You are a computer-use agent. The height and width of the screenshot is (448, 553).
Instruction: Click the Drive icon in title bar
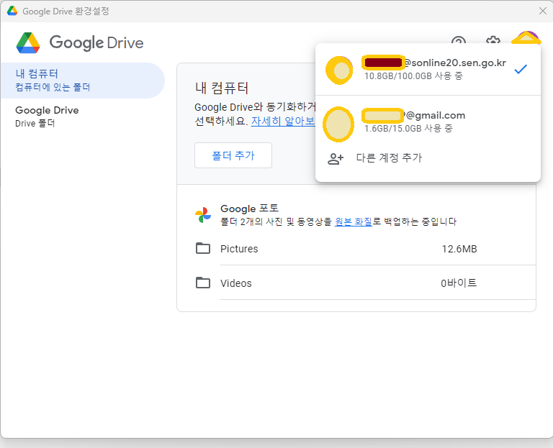12,11
